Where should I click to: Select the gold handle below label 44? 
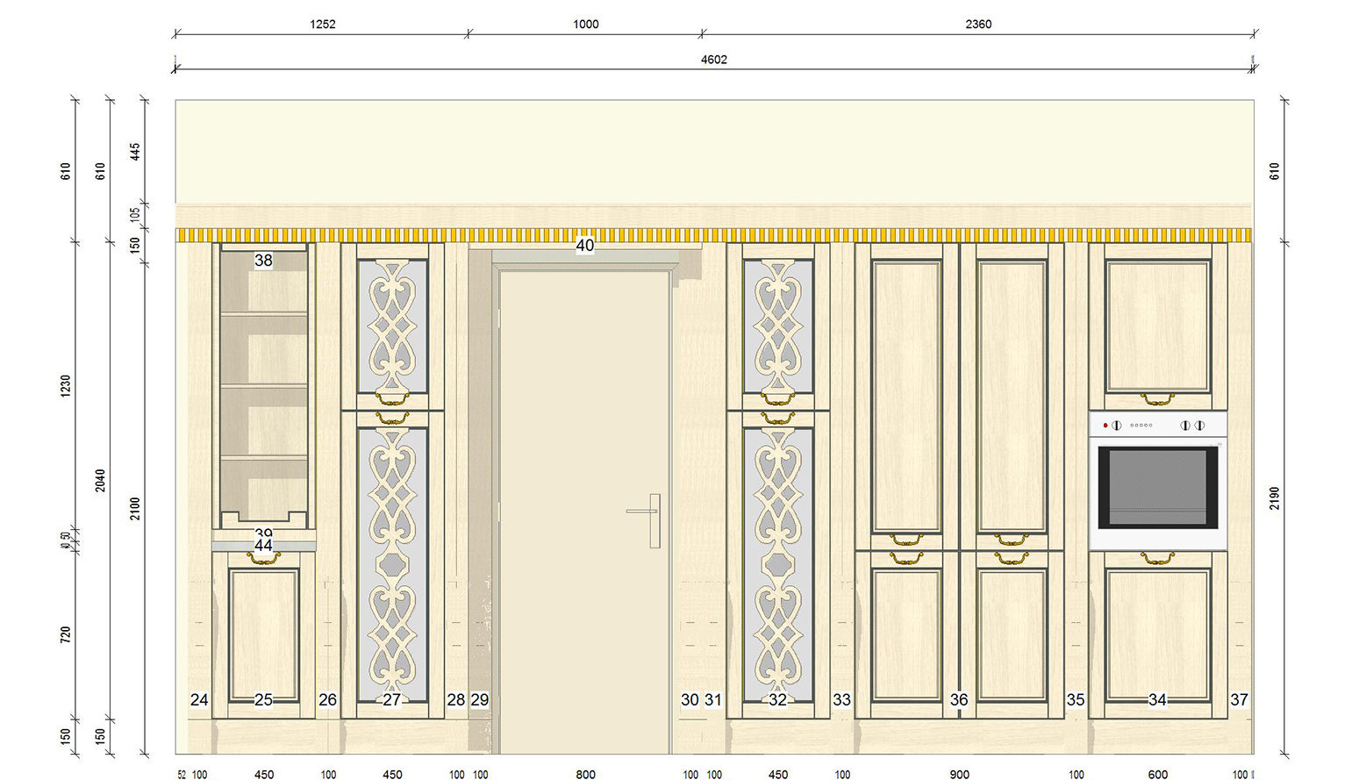[x=263, y=558]
